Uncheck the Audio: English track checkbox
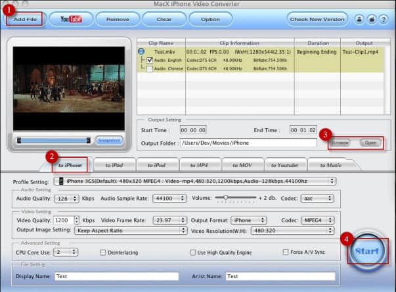Image resolution: width=396 pixels, height=292 pixels. (150, 60)
